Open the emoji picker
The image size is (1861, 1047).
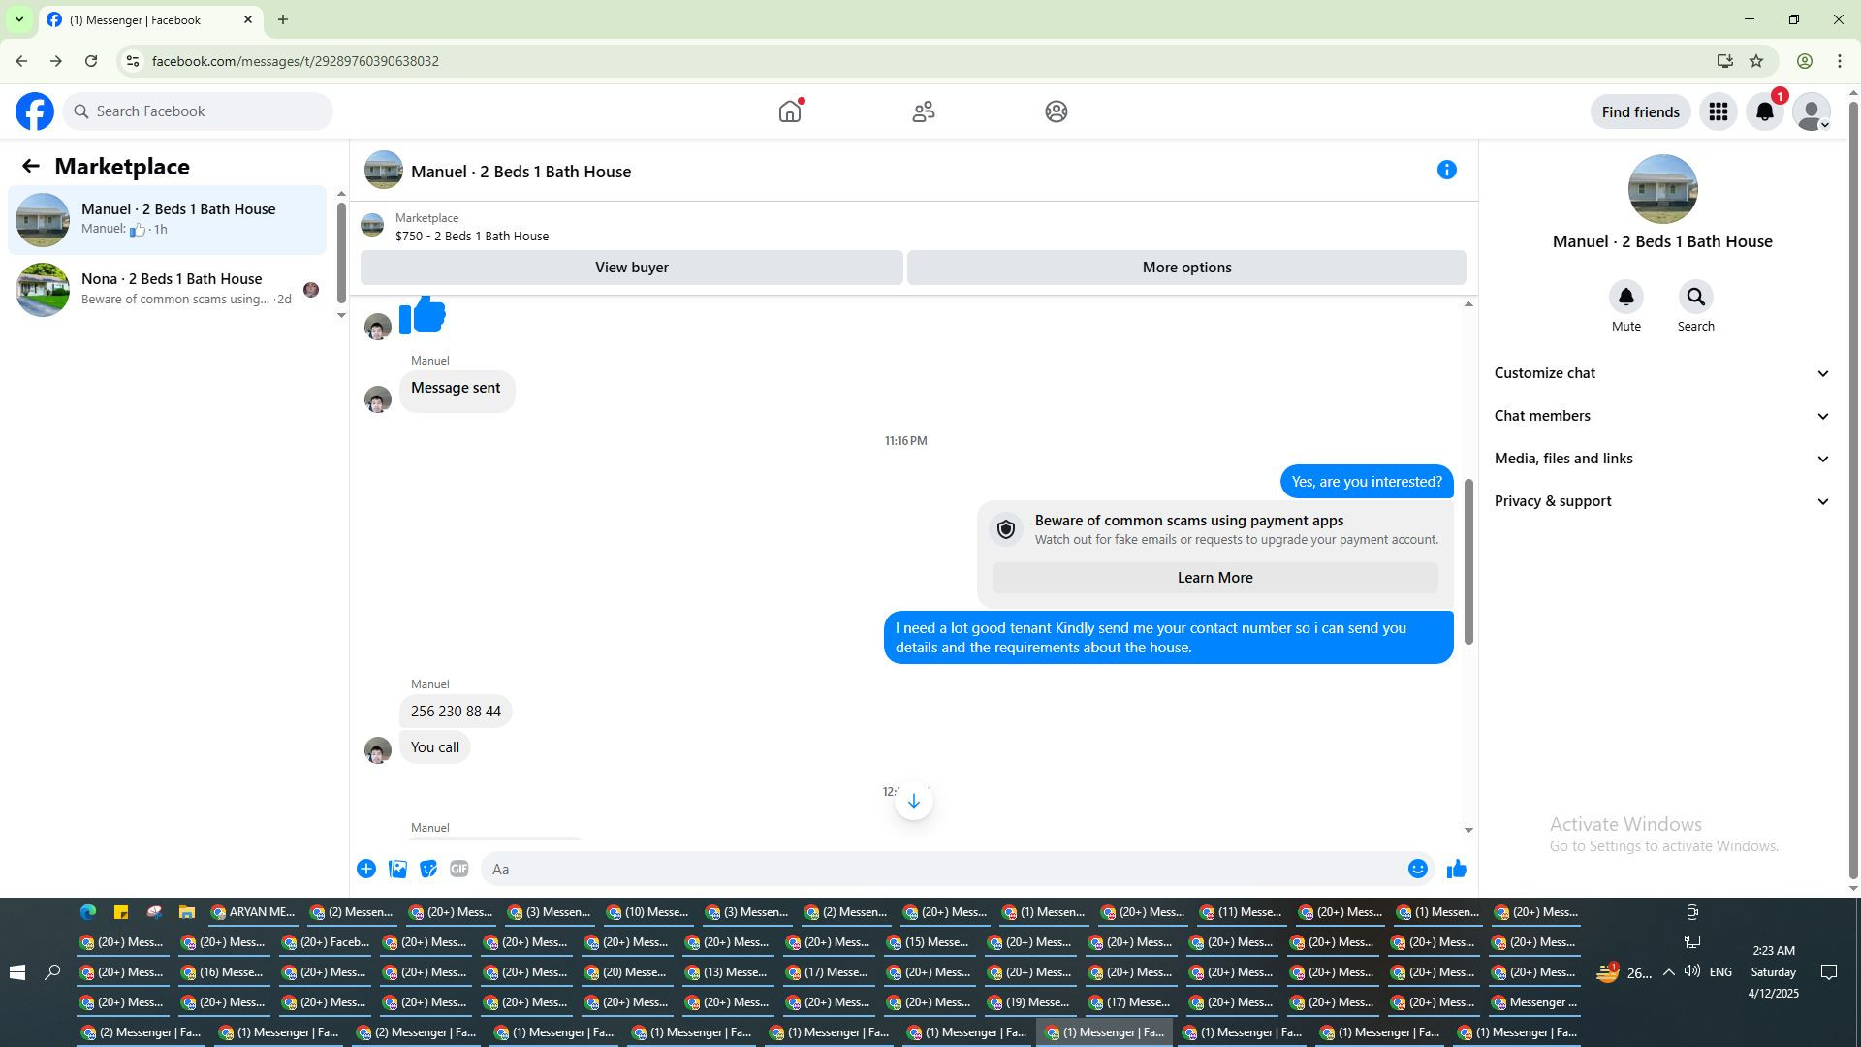tap(1418, 869)
